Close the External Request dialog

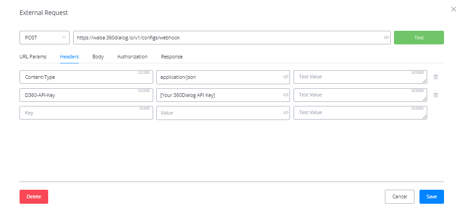tap(453, 9)
